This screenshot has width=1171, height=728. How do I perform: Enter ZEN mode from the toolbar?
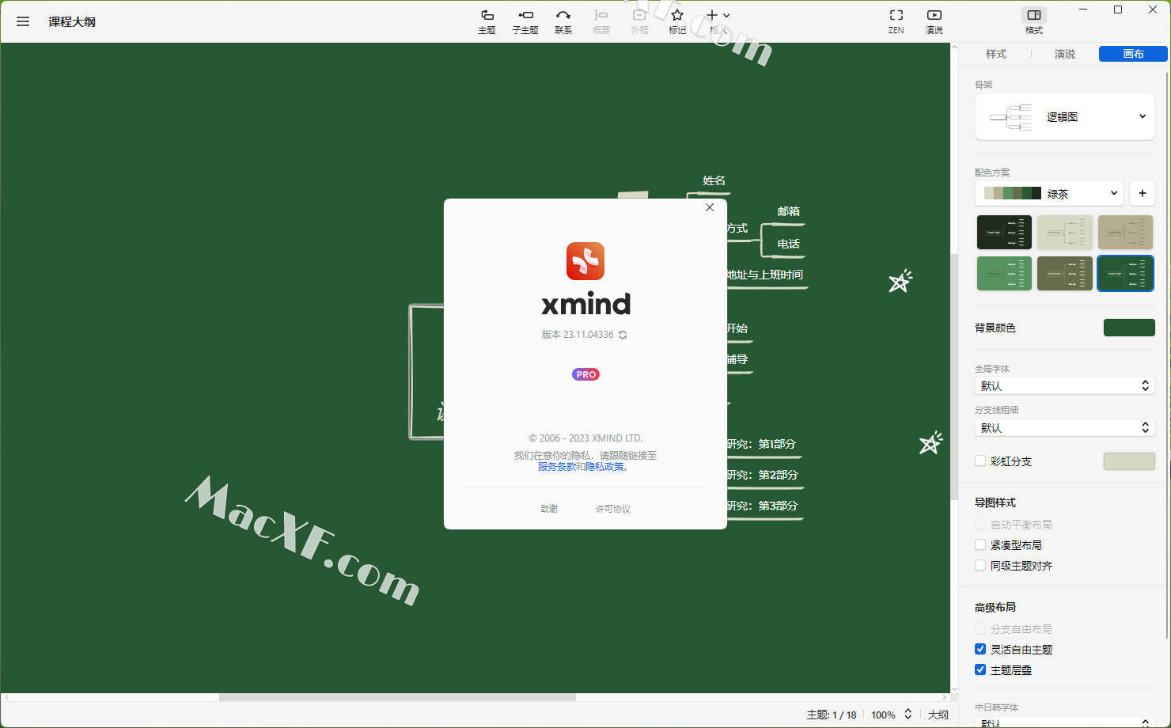pos(896,21)
